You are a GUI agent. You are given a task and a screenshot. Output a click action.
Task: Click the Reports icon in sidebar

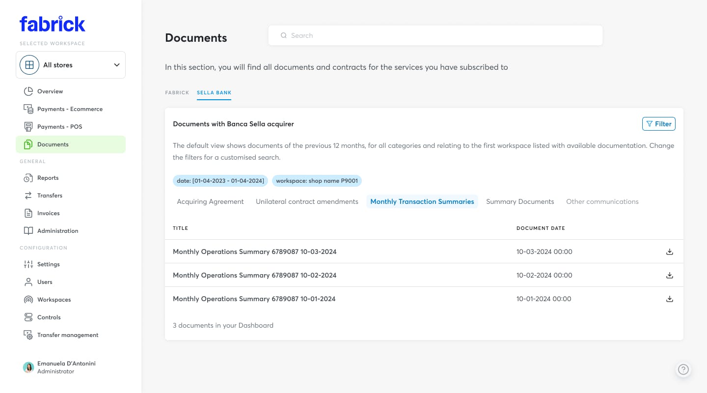coord(28,178)
